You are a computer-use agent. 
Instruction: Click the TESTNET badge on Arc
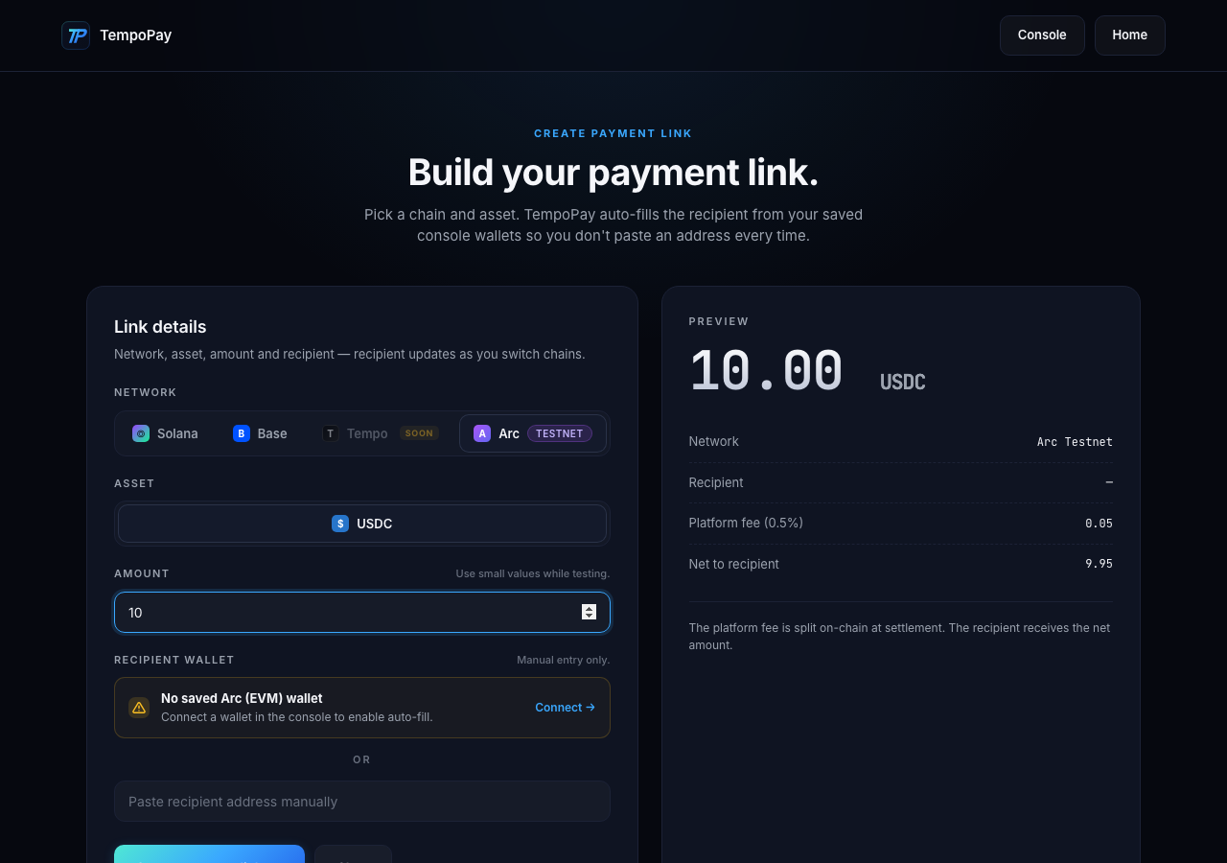coord(560,433)
